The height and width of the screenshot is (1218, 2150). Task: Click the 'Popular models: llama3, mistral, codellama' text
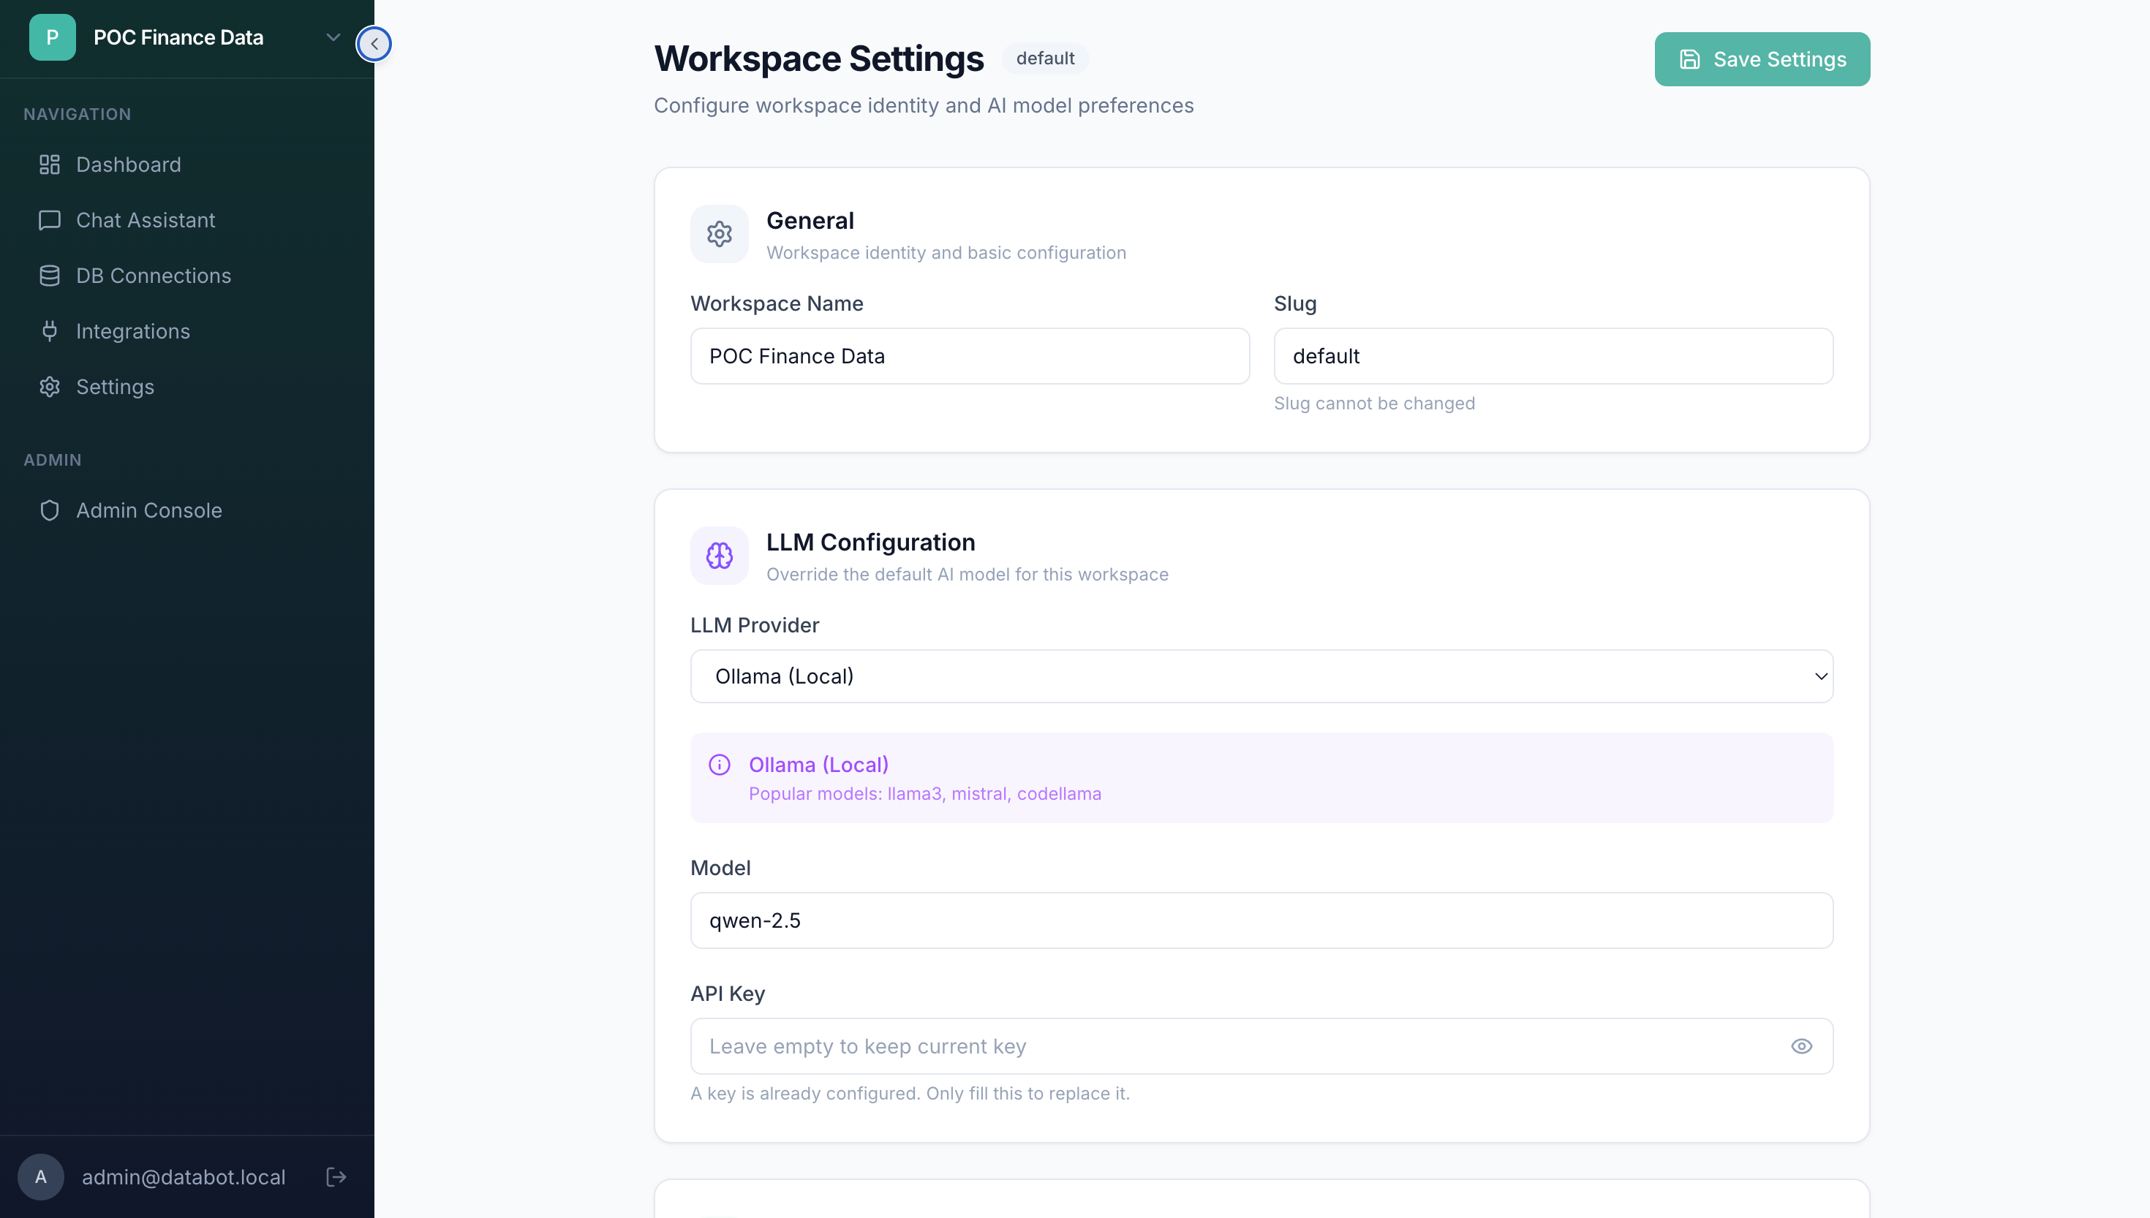point(924,794)
